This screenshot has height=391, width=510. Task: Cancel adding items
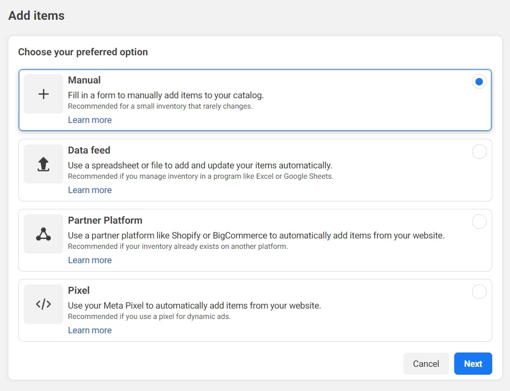(x=426, y=364)
